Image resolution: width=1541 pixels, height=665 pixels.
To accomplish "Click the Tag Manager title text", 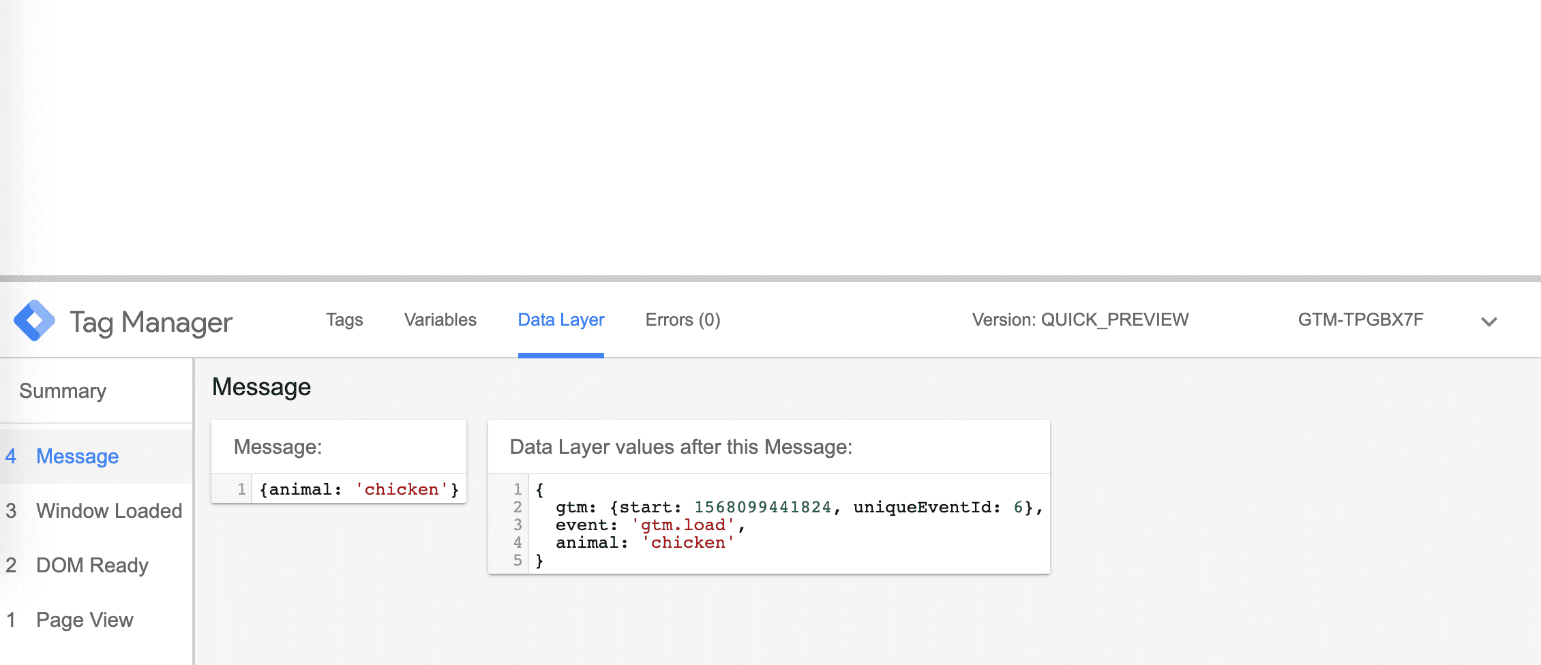I will pyautogui.click(x=151, y=322).
